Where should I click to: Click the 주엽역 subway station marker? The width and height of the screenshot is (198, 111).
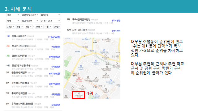(95, 86)
